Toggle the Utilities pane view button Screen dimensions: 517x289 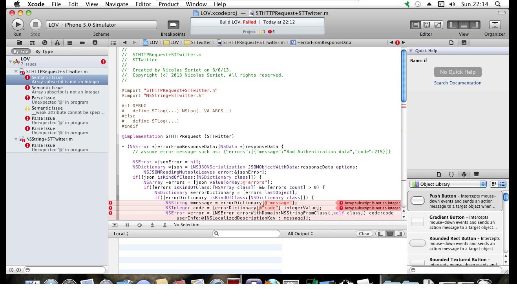pos(475,25)
